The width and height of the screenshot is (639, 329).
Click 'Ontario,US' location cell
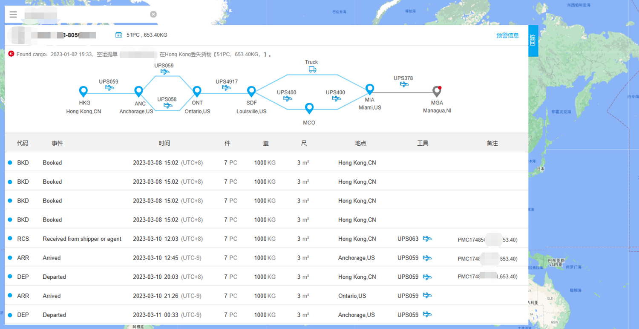pyautogui.click(x=352, y=296)
